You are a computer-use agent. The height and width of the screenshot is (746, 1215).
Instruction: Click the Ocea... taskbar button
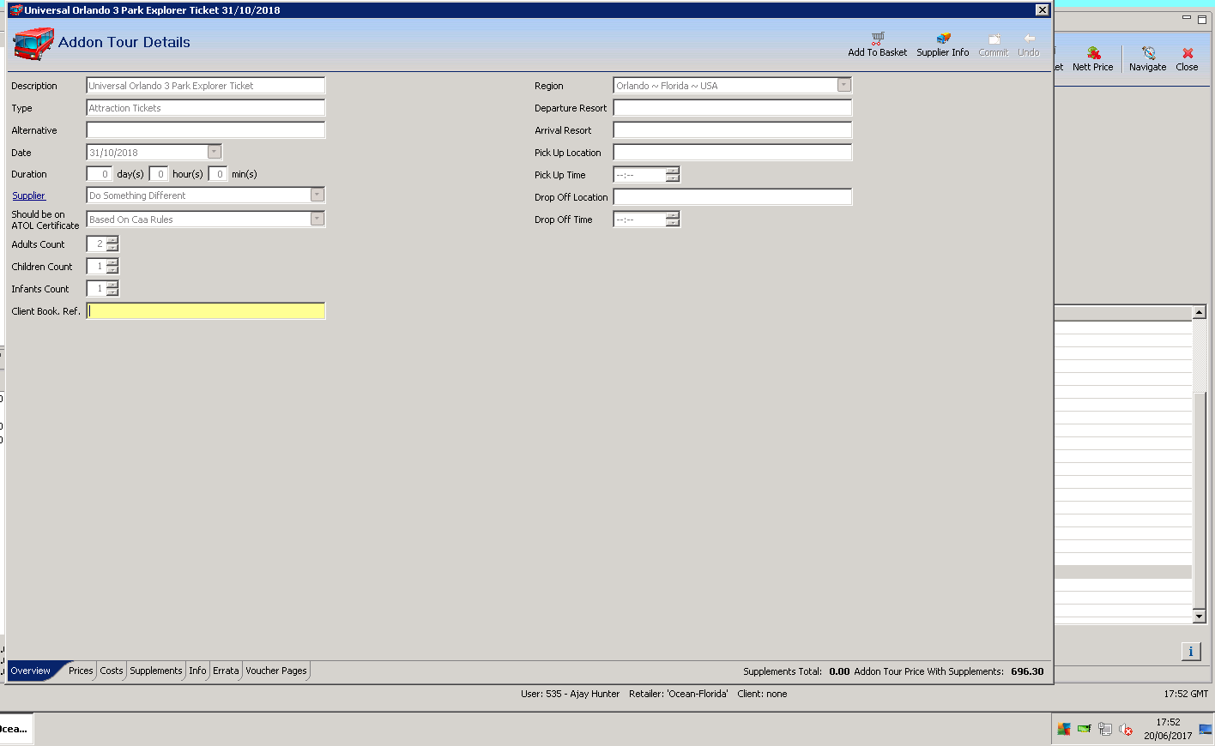[15, 729]
